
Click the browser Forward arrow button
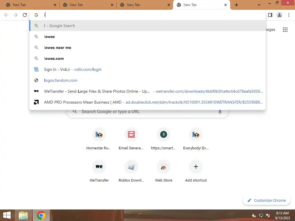tap(16, 15)
